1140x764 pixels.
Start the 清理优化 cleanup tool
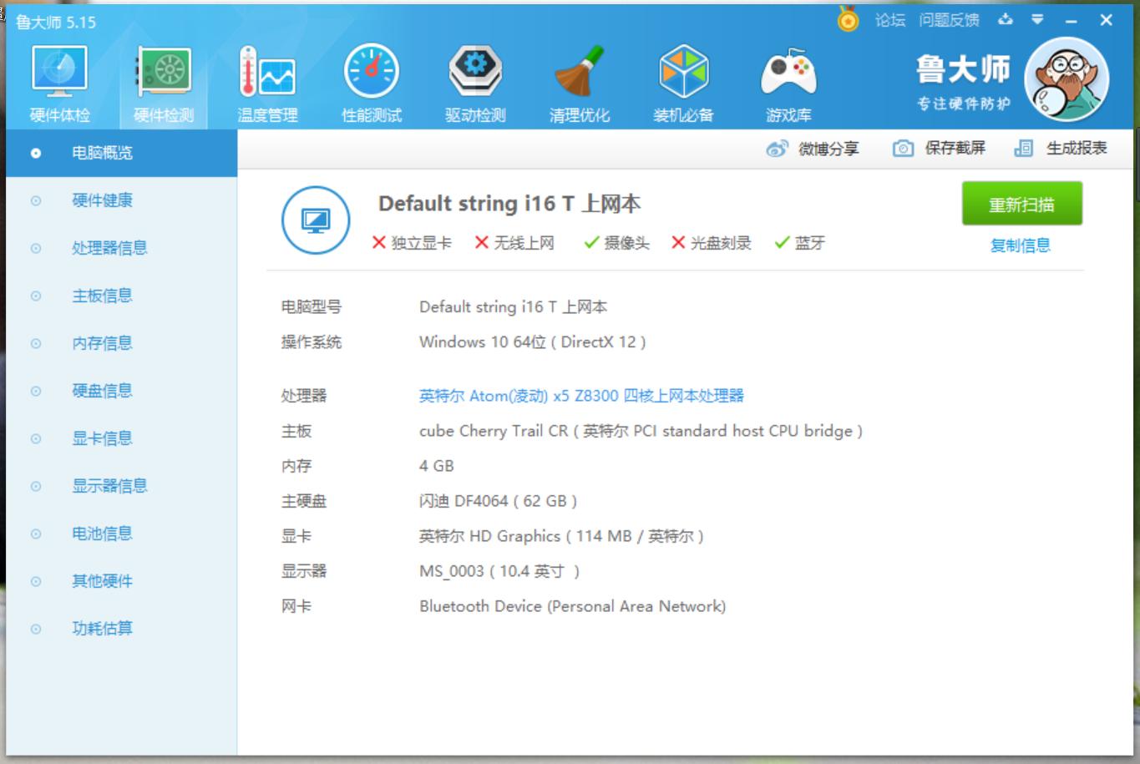pos(580,81)
